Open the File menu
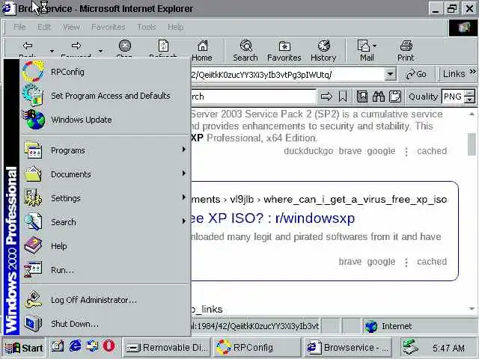The width and height of the screenshot is (479, 359). (x=19, y=27)
